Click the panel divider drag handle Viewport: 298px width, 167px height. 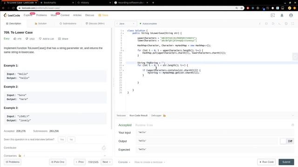click(x=114, y=83)
